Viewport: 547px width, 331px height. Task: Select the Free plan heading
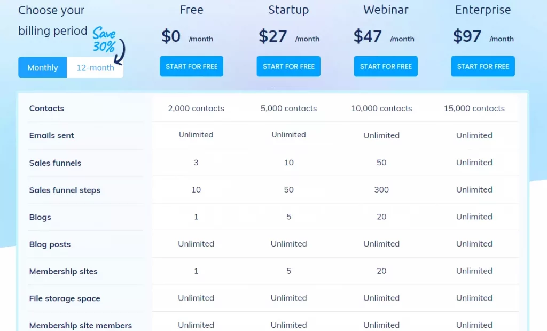[x=192, y=10]
